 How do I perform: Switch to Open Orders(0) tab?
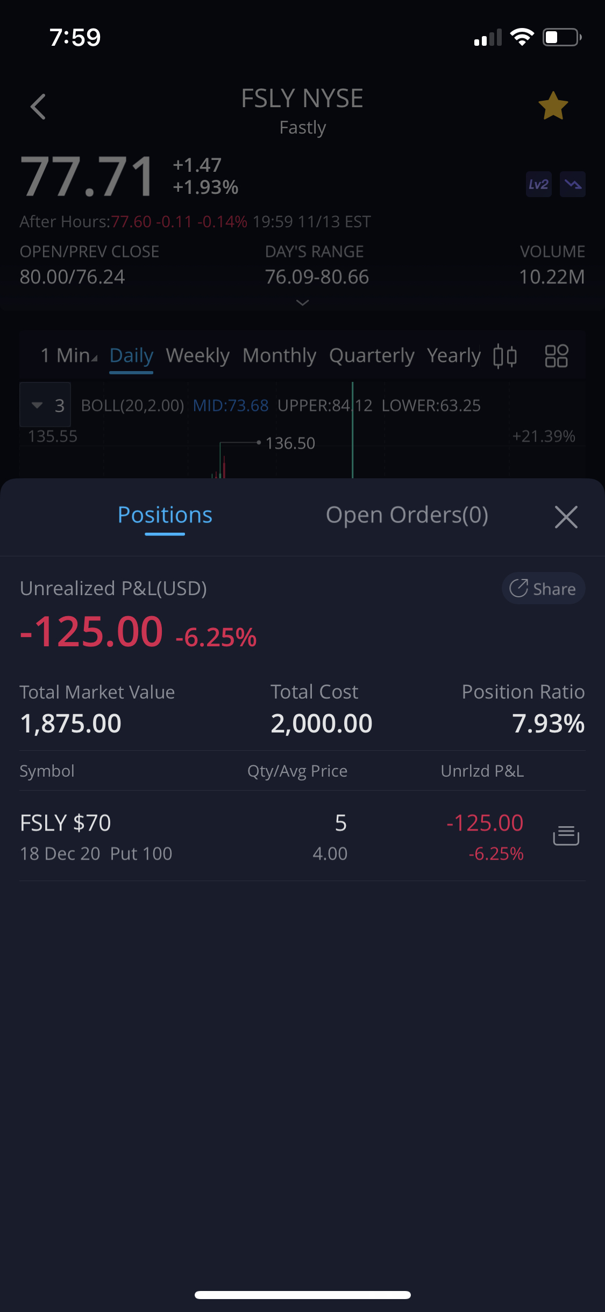pyautogui.click(x=407, y=515)
